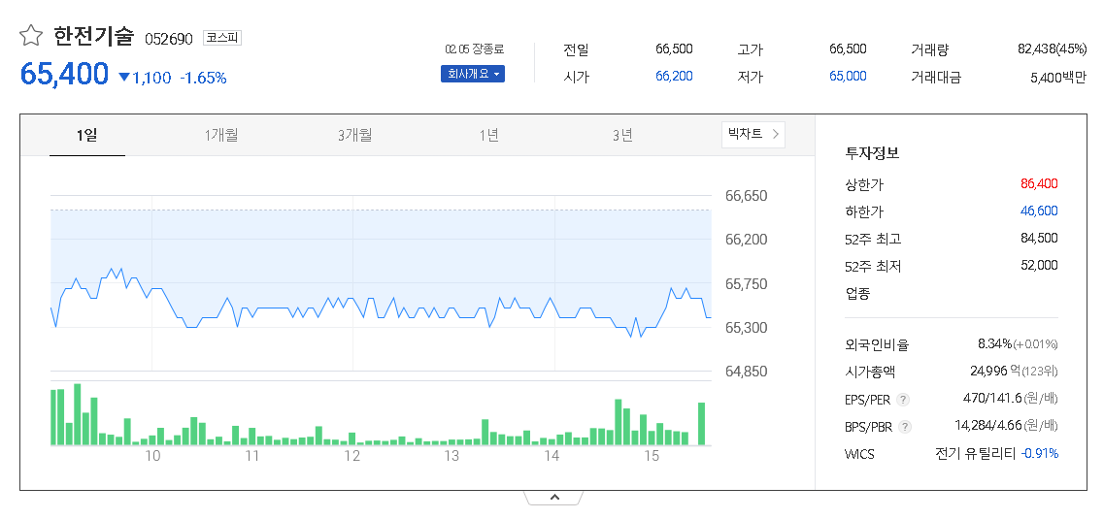The height and width of the screenshot is (519, 1104).
Task: Click the current price 65,400
Action: coord(64,74)
